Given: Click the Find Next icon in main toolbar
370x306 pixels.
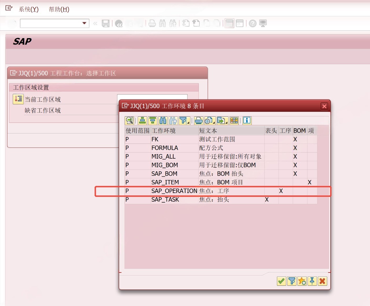Looking at the screenshot, I should 173,23.
